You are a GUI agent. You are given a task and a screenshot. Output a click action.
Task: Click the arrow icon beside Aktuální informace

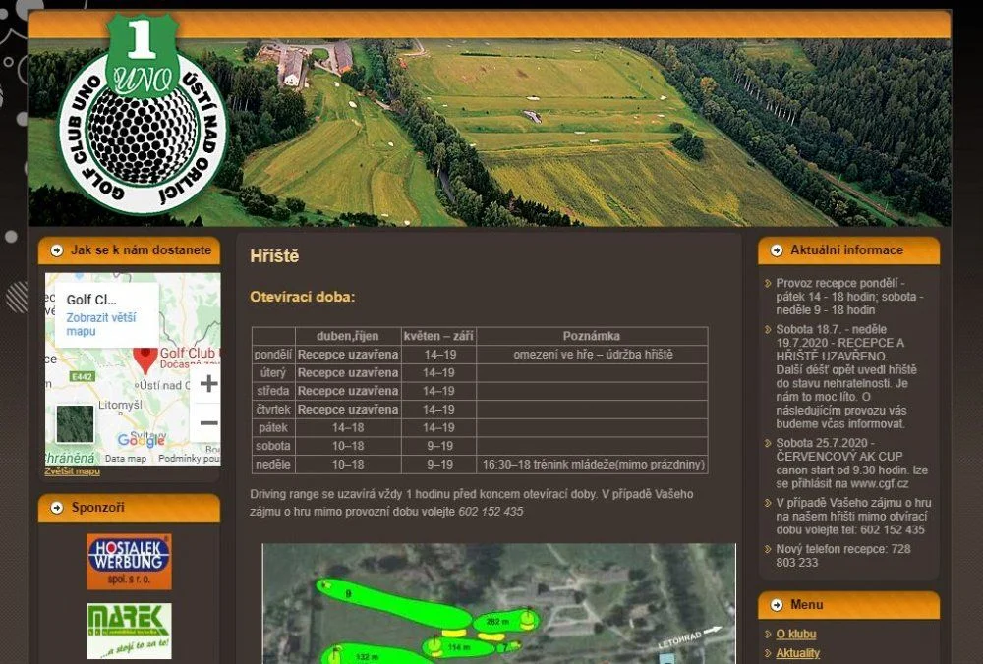[777, 250]
